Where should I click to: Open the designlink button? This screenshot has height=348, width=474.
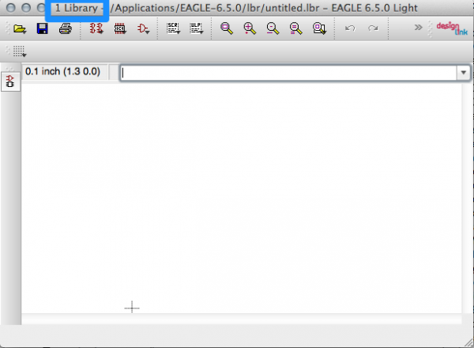coord(447,28)
